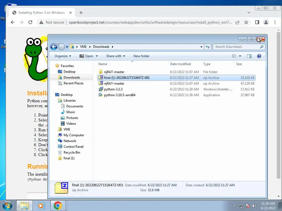Click Windows Explorer taskbar icon

(x=25, y=206)
